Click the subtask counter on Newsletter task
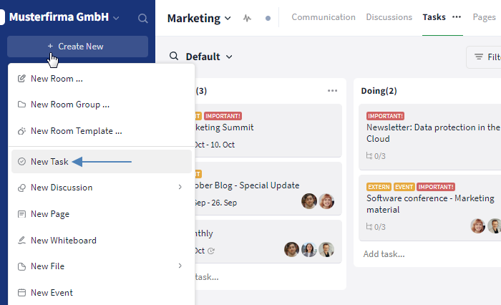 (x=376, y=155)
